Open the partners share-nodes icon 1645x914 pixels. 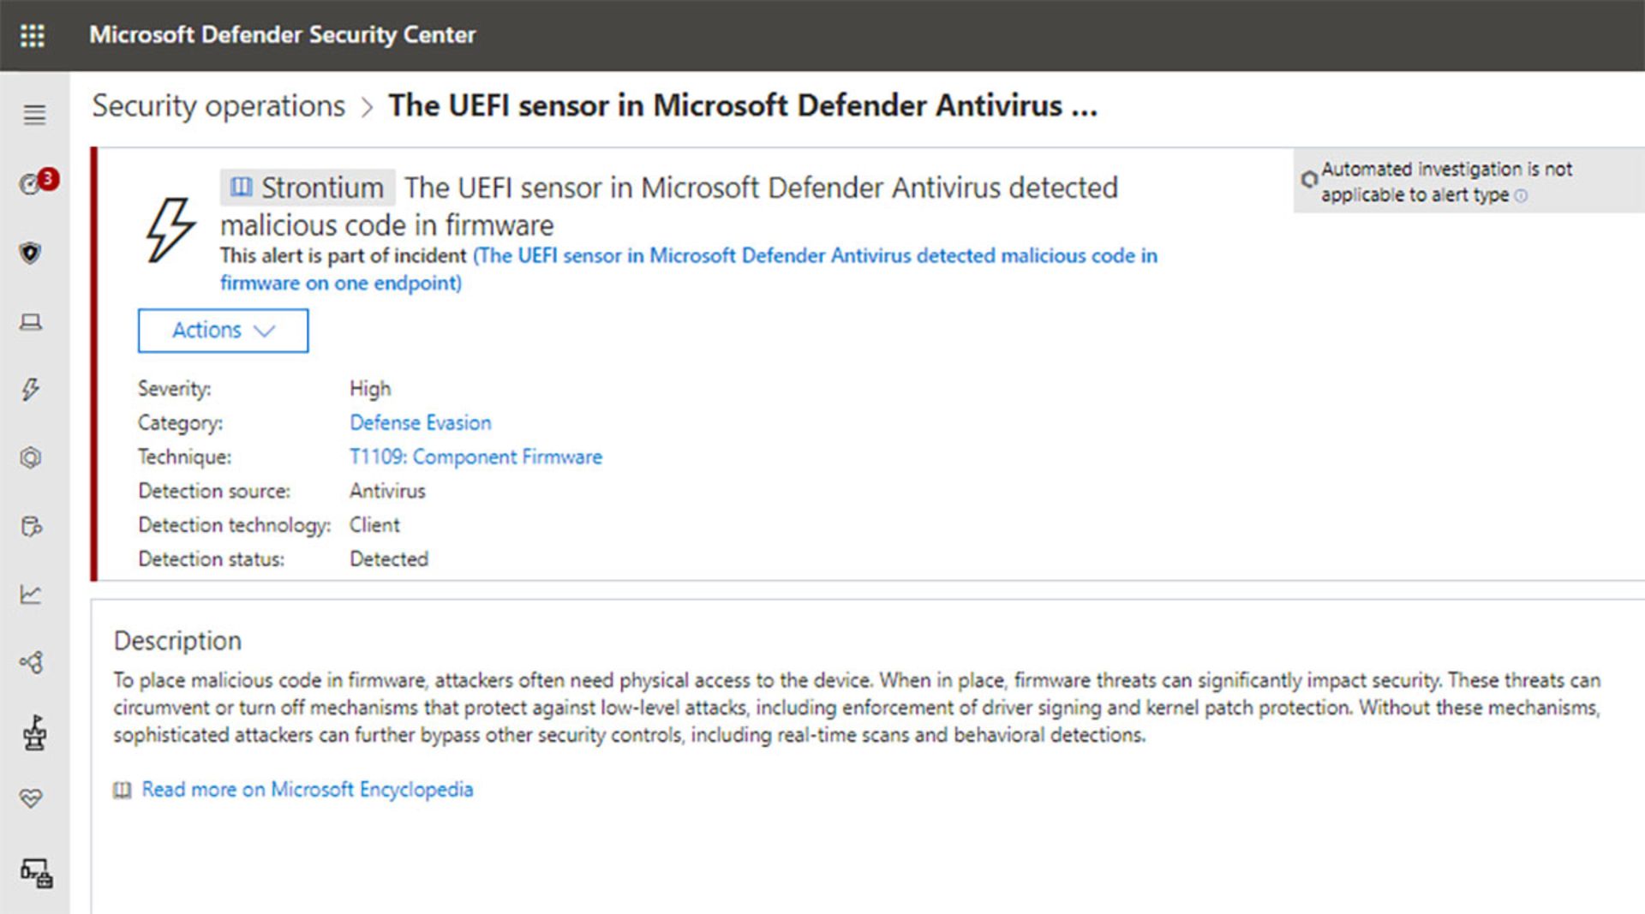coord(31,662)
